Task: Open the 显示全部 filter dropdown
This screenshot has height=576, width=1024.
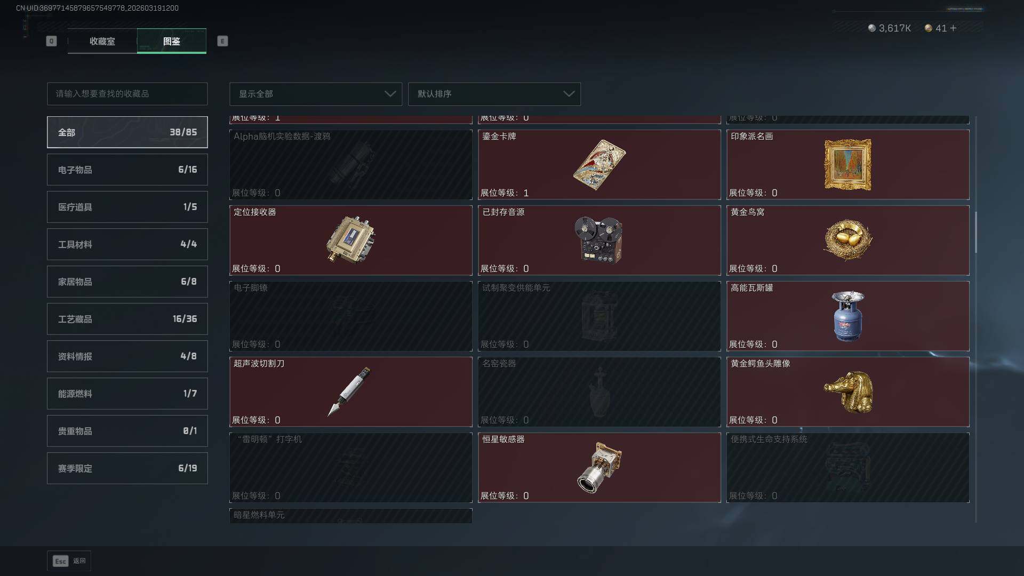Action: [x=316, y=94]
